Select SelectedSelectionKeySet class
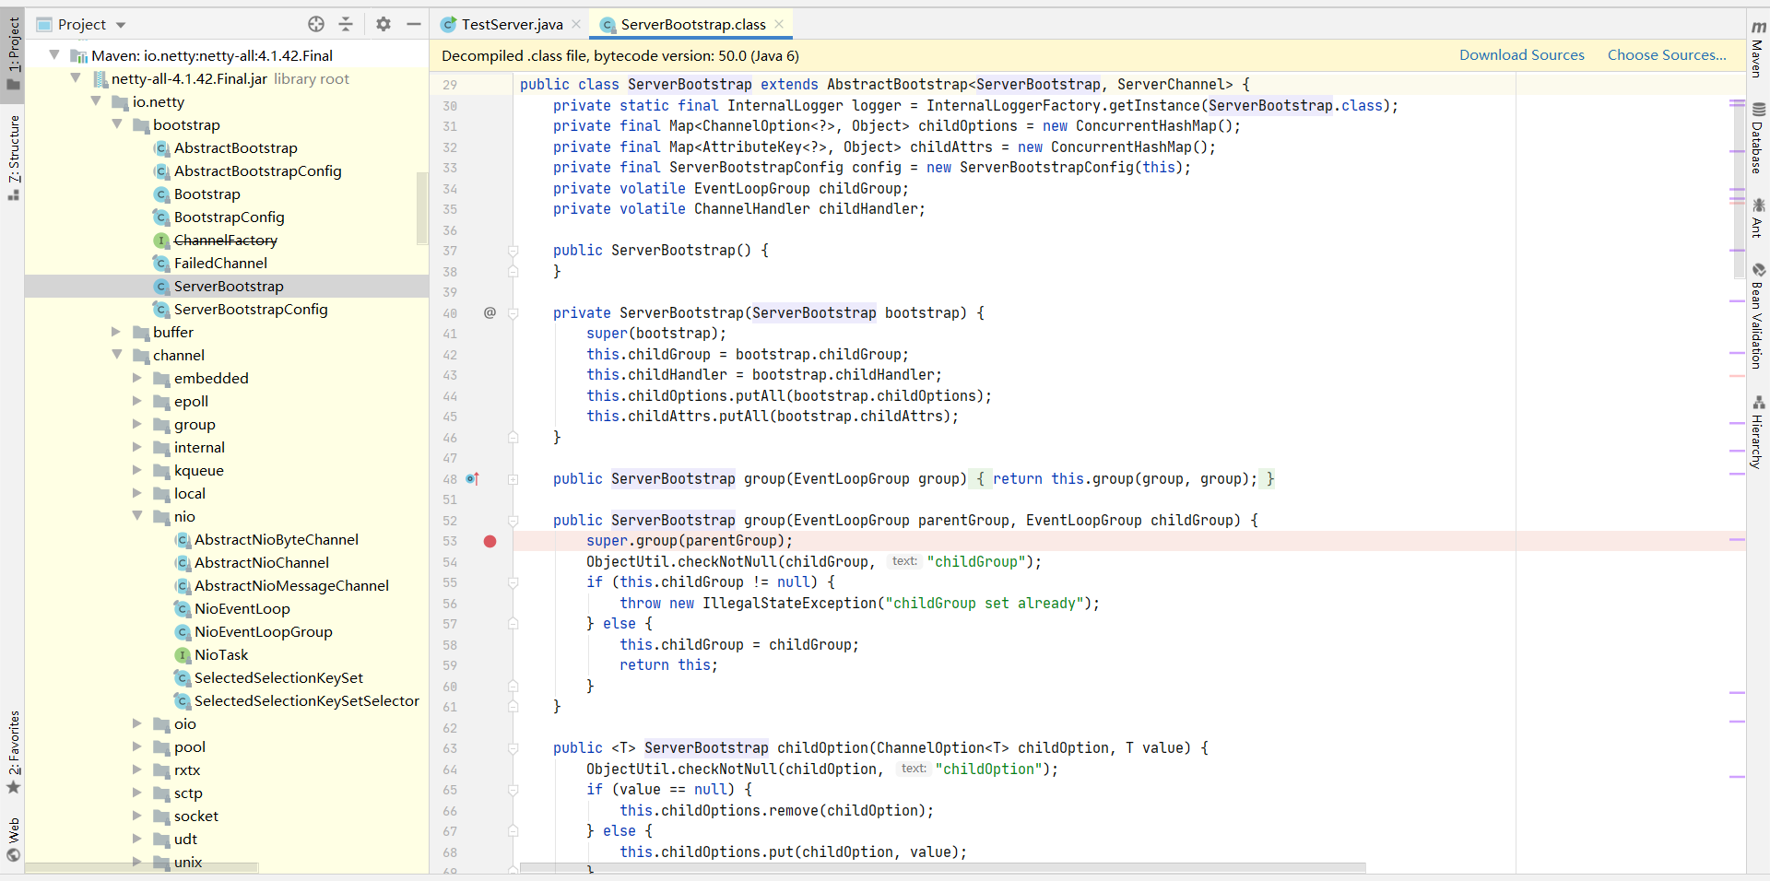The image size is (1770, 881). [278, 678]
